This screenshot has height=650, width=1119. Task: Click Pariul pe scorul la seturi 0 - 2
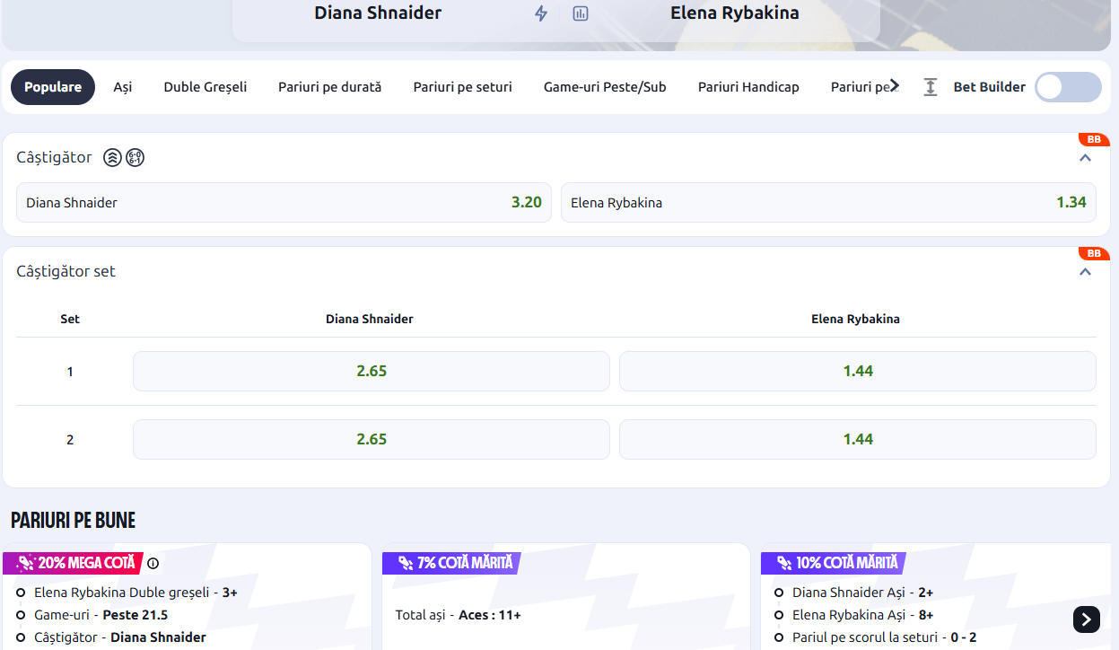(884, 637)
